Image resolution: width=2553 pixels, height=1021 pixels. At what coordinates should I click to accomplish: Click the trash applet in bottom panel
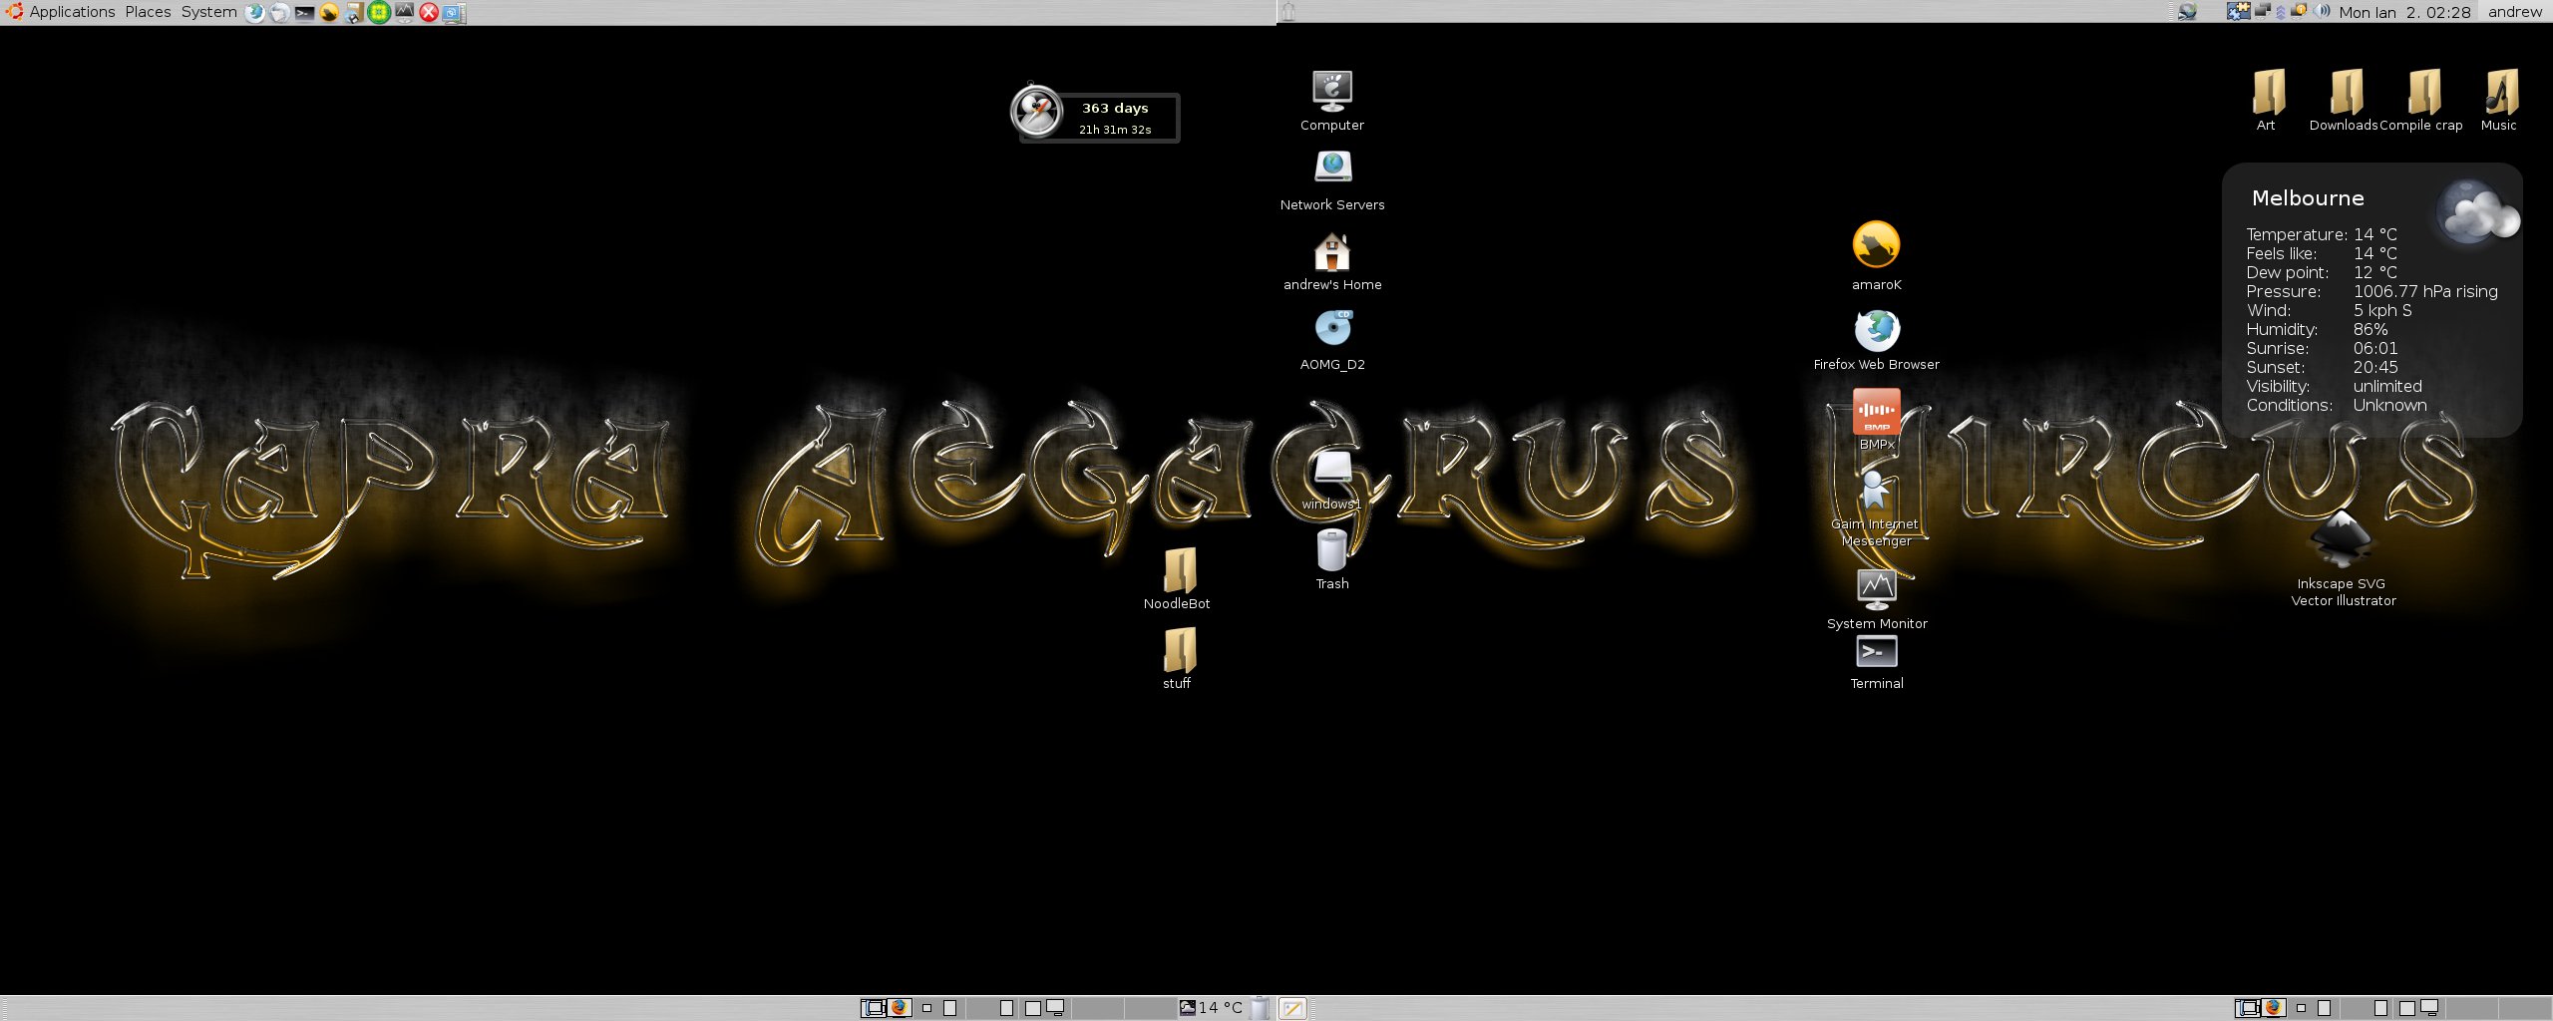(x=1261, y=1008)
